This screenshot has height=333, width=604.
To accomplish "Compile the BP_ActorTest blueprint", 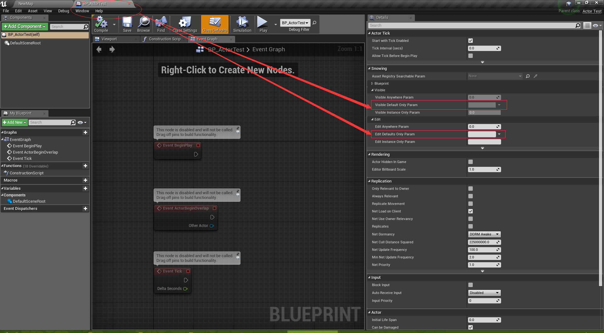I will click(101, 24).
